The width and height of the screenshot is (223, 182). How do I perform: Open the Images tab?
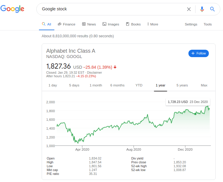click(x=111, y=24)
